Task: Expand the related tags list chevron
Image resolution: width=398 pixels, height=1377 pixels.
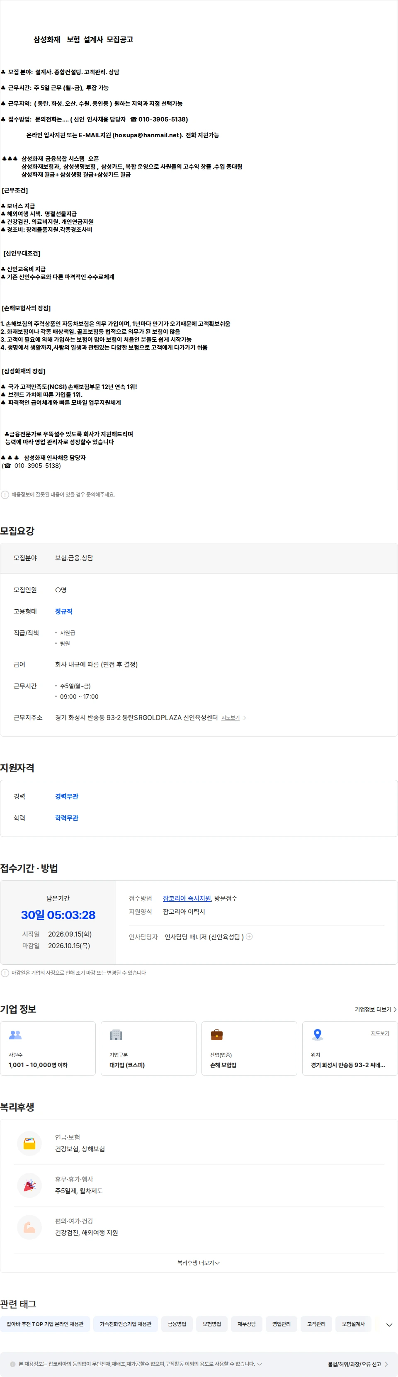Action: coord(389,1325)
